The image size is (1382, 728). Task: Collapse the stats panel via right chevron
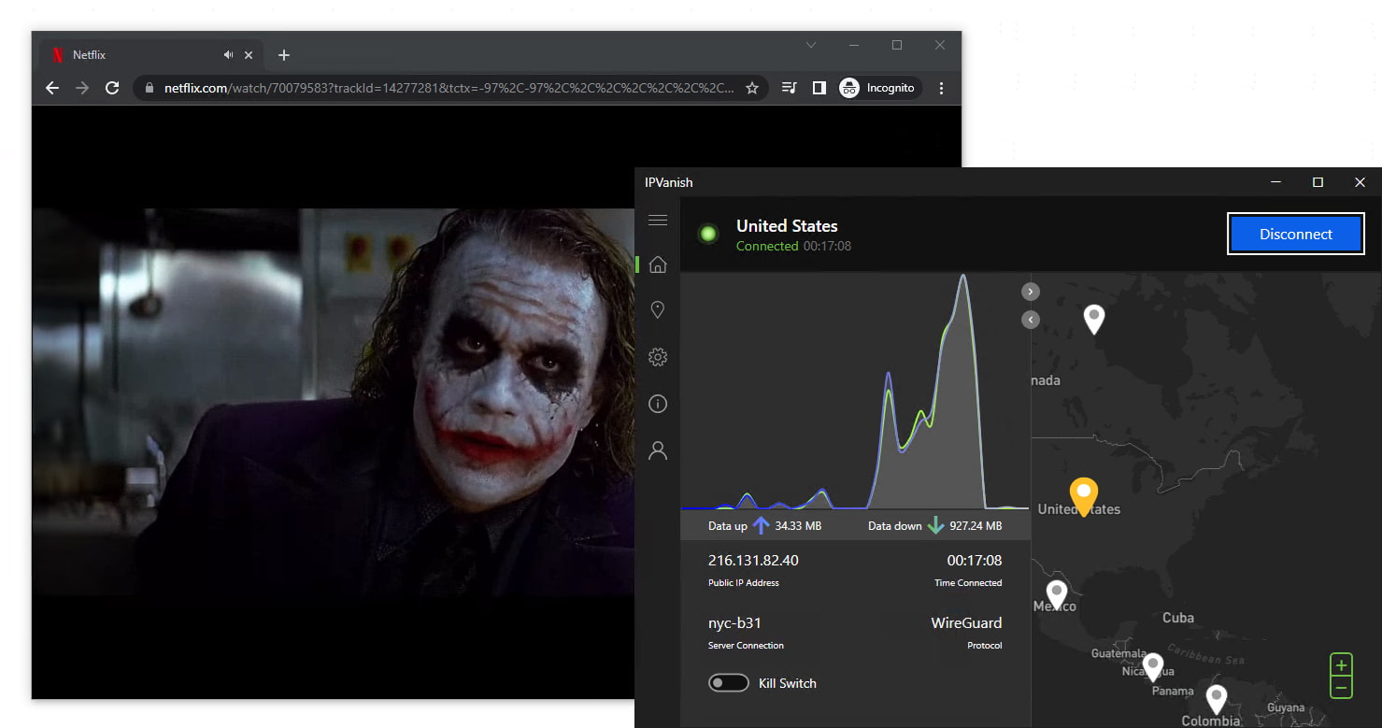click(x=1030, y=291)
